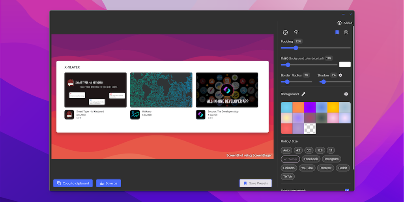
Task: Adjust the Padding slider handle
Action: click(296, 48)
